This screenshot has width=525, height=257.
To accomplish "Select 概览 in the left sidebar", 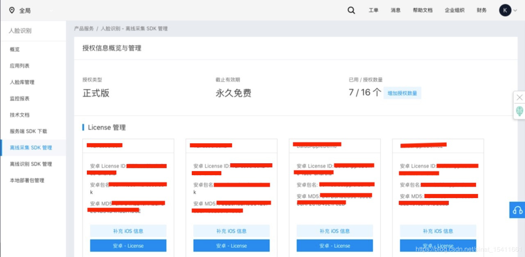I will (x=15, y=49).
